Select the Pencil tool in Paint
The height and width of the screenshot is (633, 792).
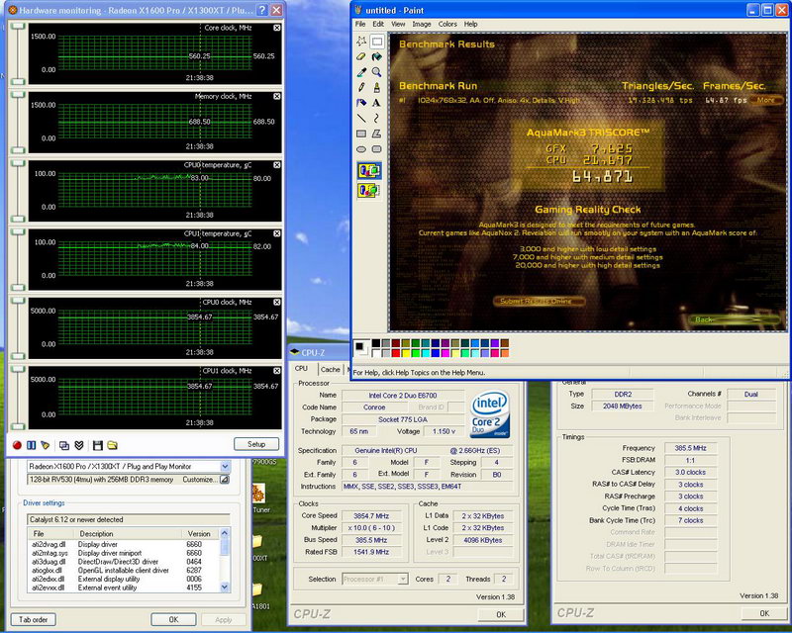pyautogui.click(x=362, y=87)
